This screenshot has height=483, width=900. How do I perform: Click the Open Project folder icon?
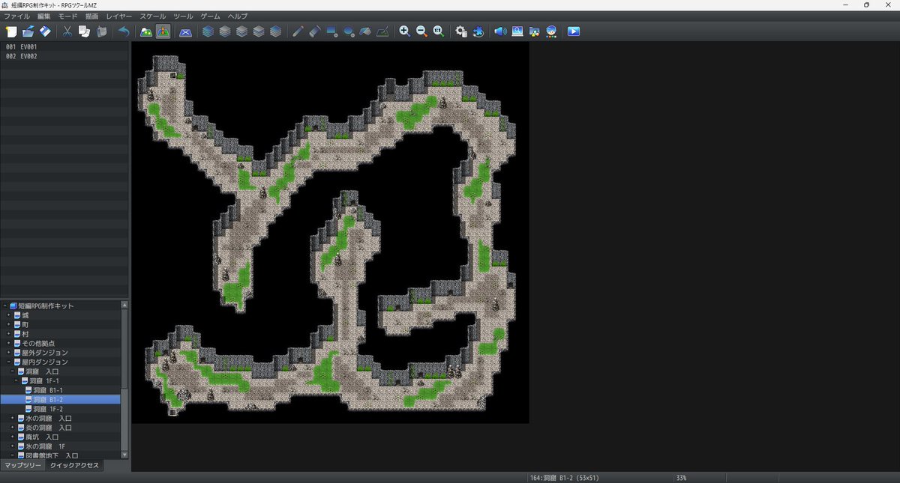(28, 31)
